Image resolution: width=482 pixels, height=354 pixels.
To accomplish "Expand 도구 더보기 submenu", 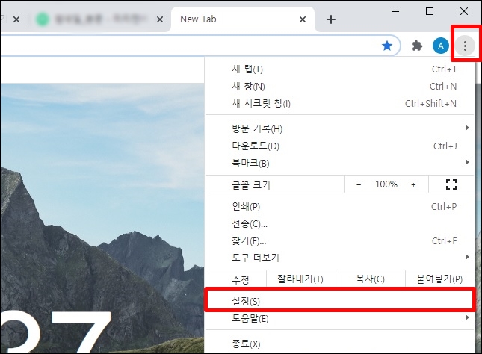I will [x=340, y=258].
